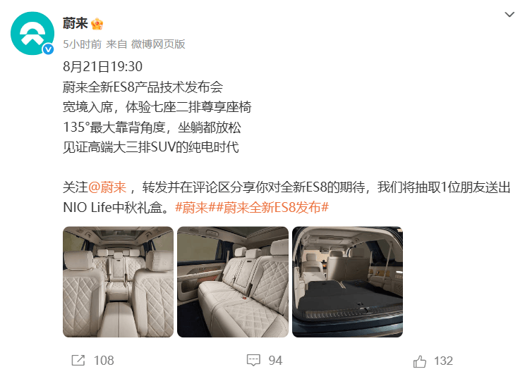View the front seats interior photo

118,282
